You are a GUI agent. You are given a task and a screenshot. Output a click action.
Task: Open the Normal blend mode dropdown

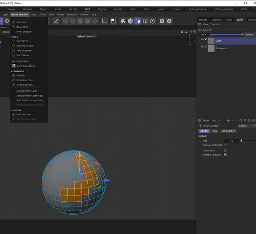[250, 35]
